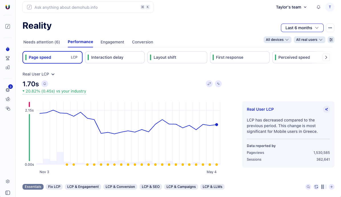
Task: Set an alert with the bell beside 1.70s
Action: (45, 84)
